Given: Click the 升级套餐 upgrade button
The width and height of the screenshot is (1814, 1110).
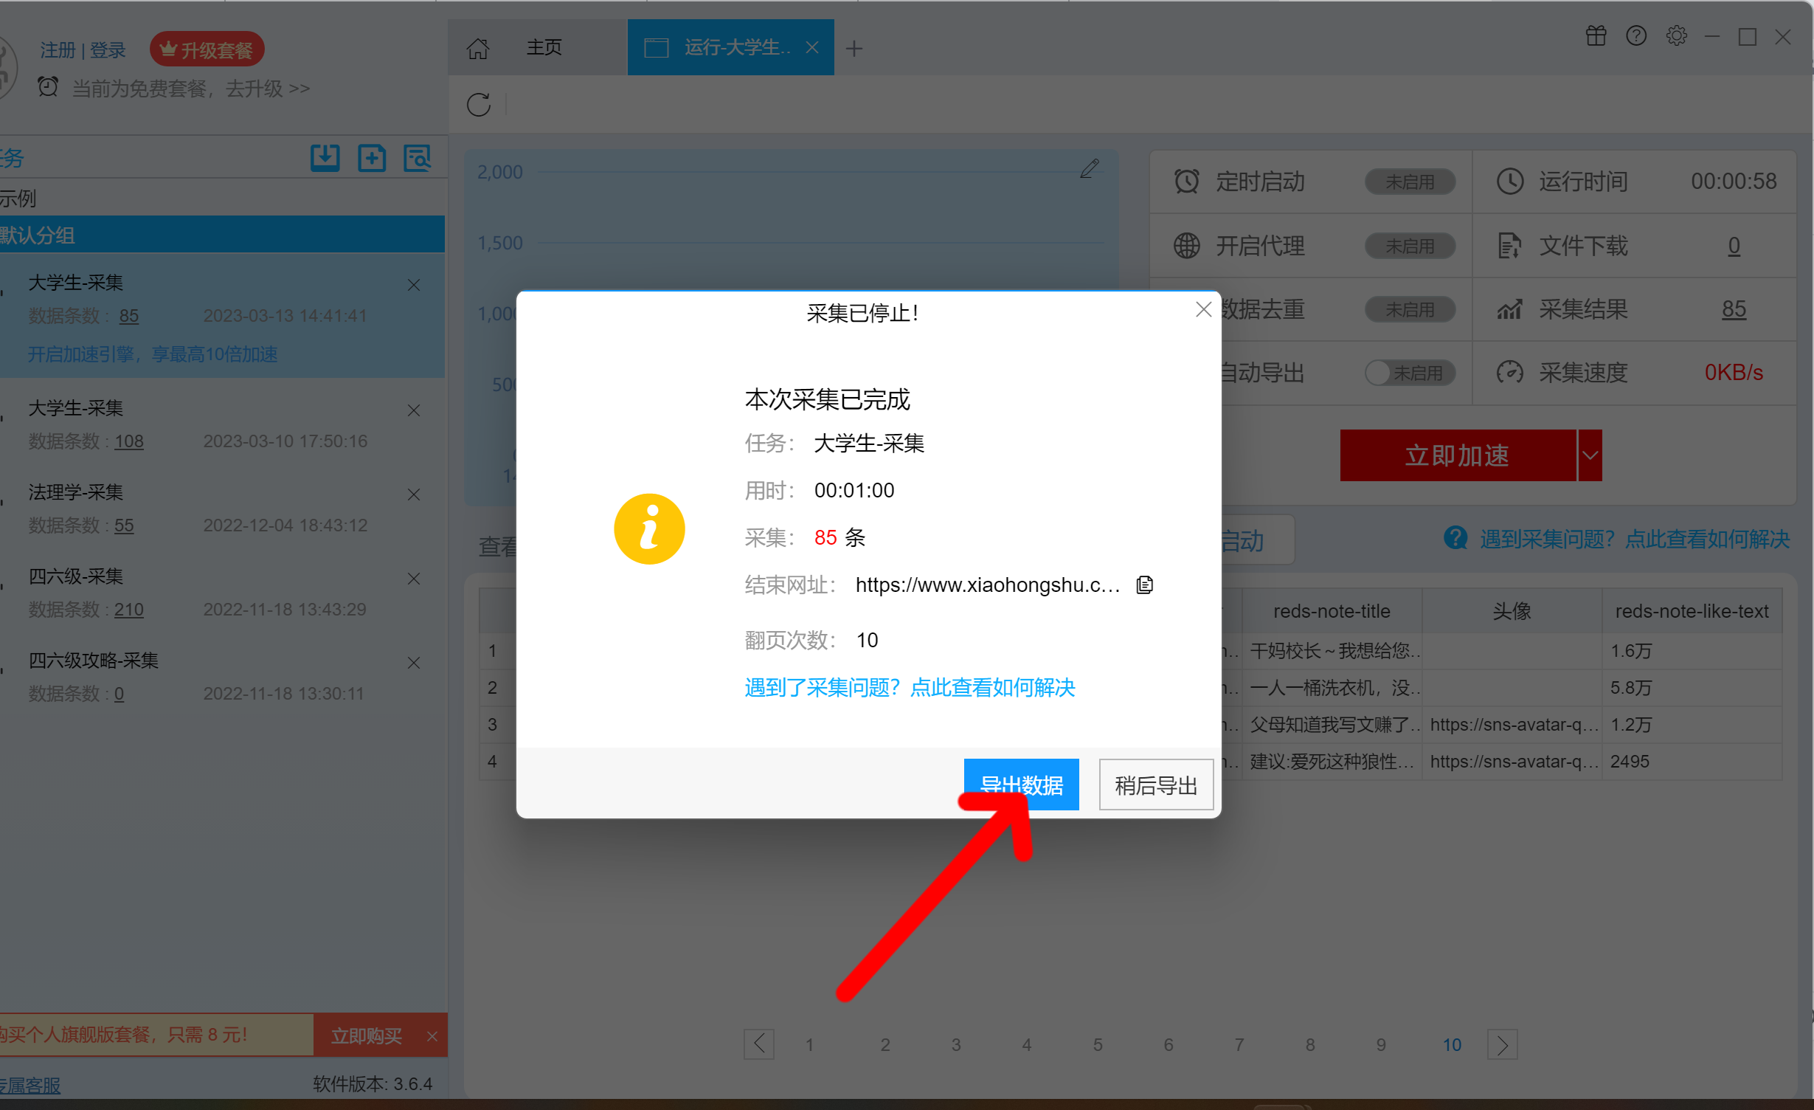Looking at the screenshot, I should click(x=207, y=49).
